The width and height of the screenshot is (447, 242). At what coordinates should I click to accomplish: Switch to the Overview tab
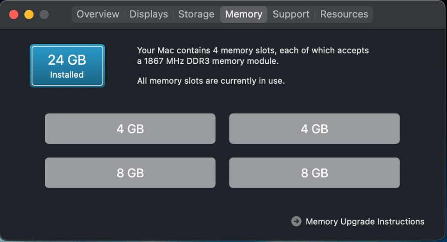pyautogui.click(x=98, y=14)
